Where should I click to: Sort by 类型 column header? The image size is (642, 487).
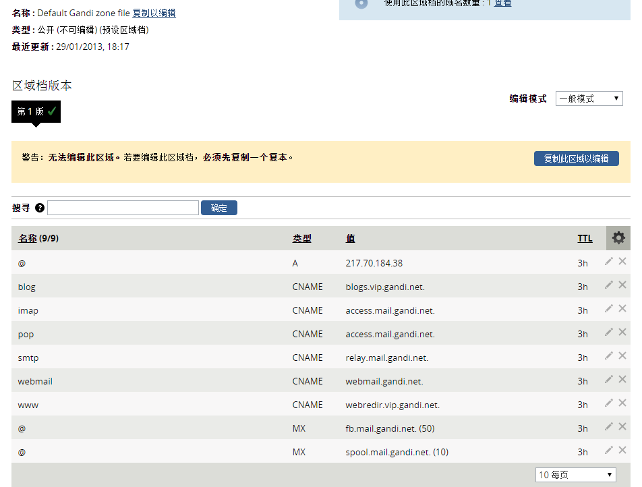pyautogui.click(x=301, y=238)
